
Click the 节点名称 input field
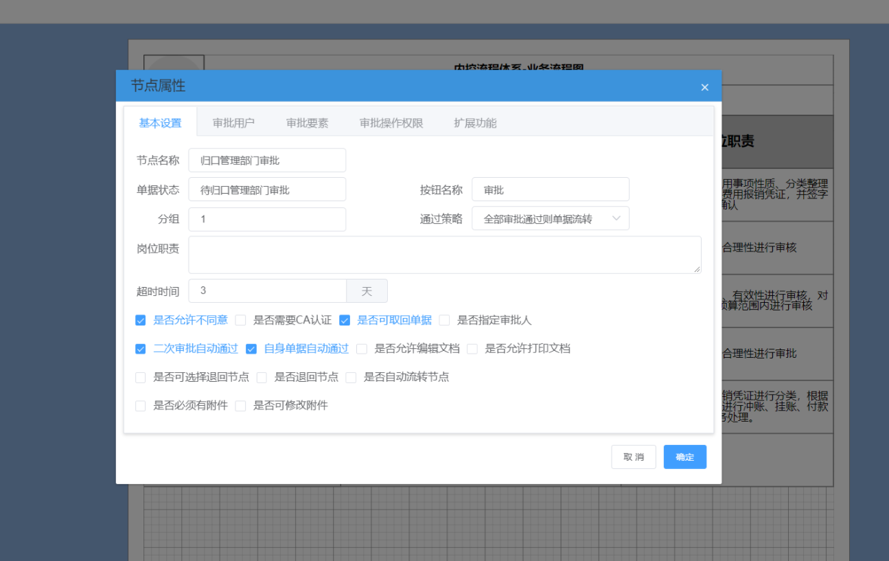(267, 160)
